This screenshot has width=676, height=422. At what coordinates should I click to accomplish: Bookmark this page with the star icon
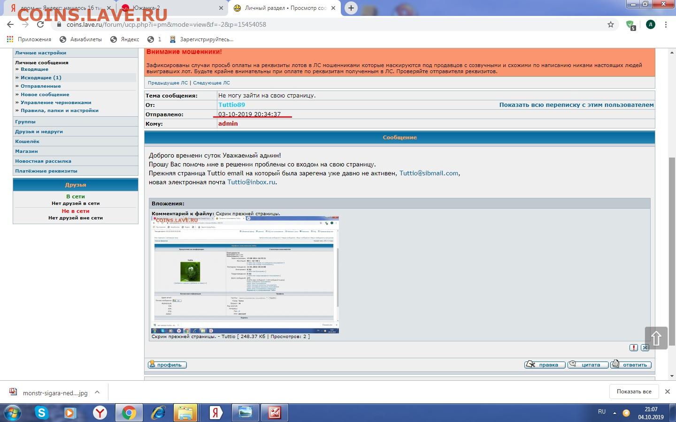coord(611,24)
